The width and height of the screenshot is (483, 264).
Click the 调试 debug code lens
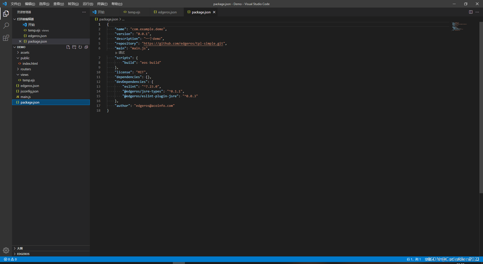(x=120, y=53)
